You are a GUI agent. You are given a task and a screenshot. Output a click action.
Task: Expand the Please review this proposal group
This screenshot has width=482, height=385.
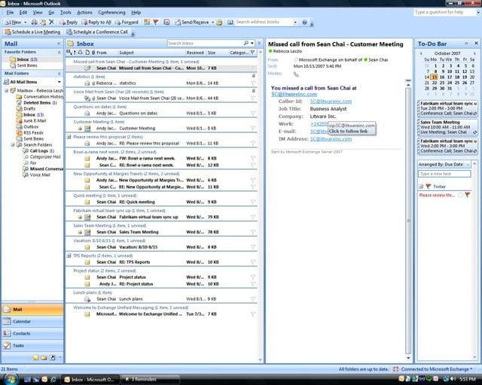point(69,137)
